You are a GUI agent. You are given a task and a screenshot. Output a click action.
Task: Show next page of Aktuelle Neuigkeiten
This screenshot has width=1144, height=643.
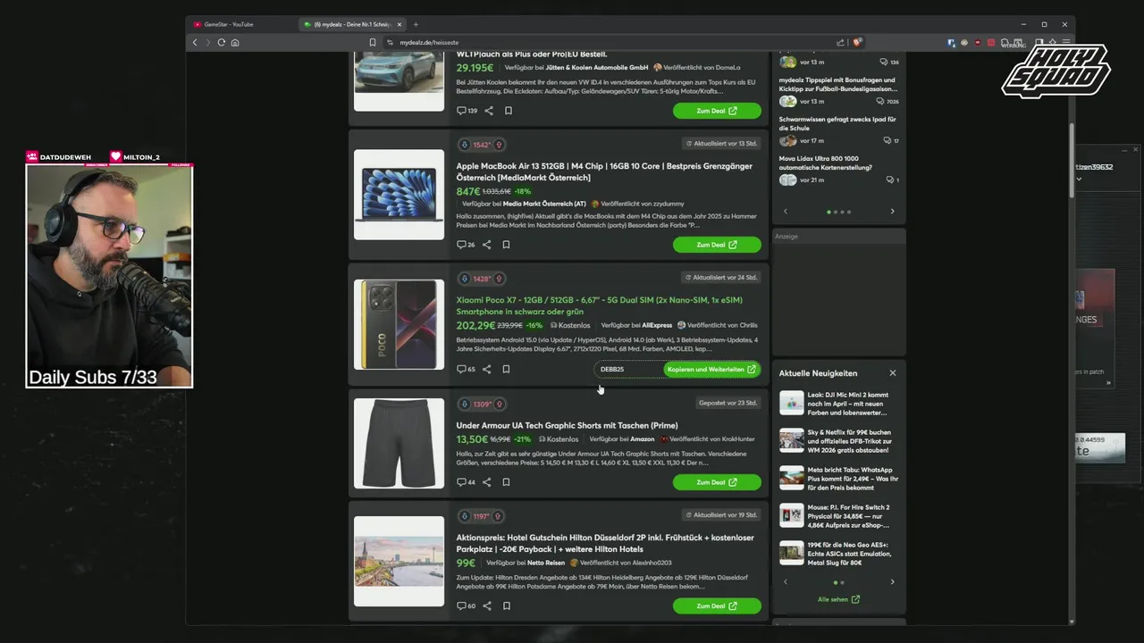point(892,582)
